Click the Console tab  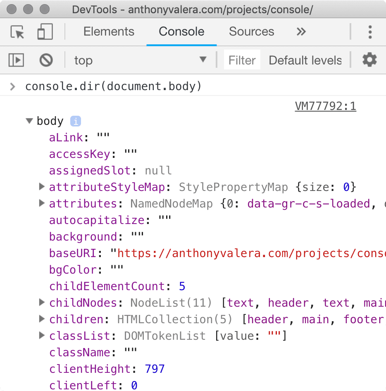181,31
